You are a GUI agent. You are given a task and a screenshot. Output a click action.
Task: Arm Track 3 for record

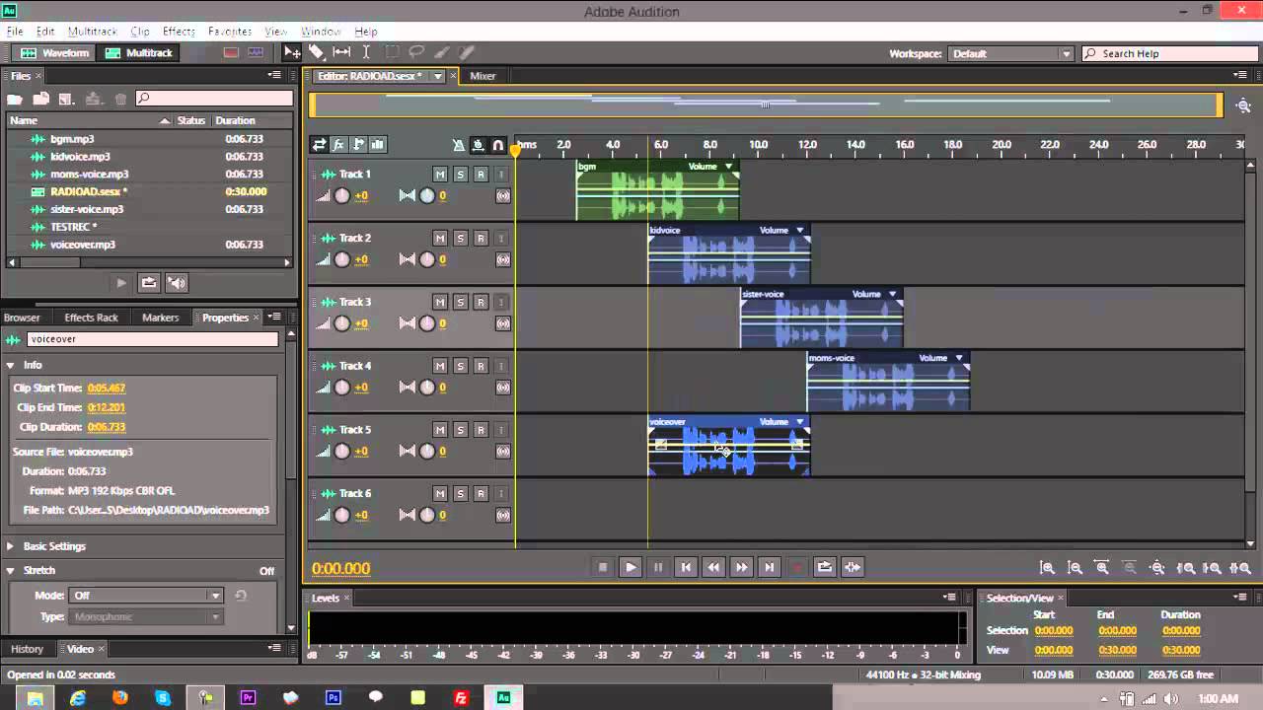coord(481,302)
